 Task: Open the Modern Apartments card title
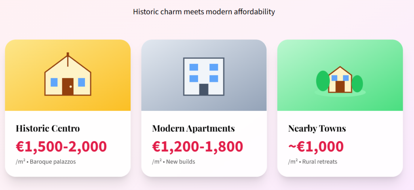[x=193, y=129]
